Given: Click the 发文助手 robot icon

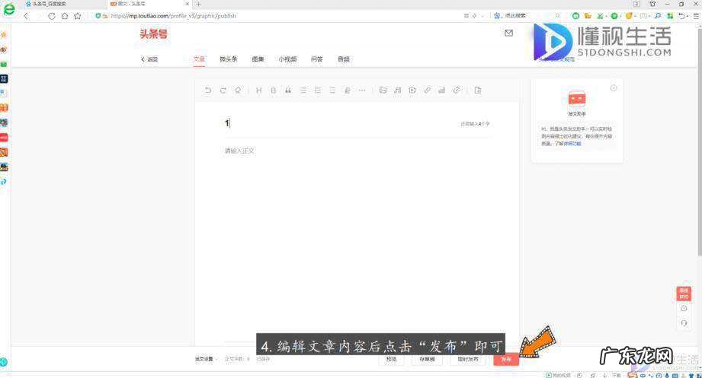Looking at the screenshot, I should coord(577,98).
